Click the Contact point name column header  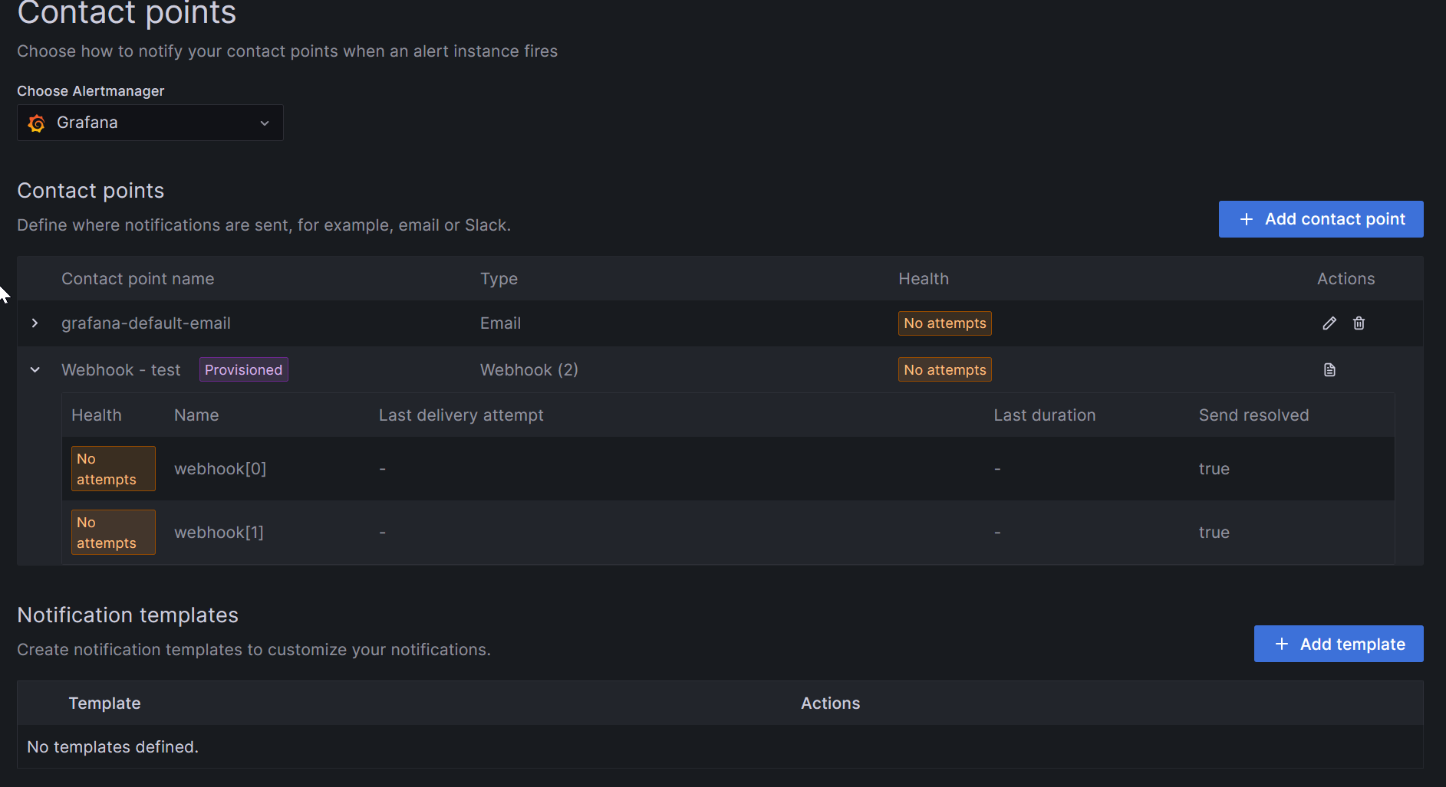pos(137,278)
